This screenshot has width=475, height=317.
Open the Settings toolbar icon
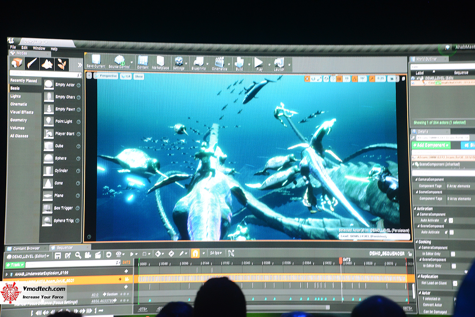pyautogui.click(x=179, y=63)
